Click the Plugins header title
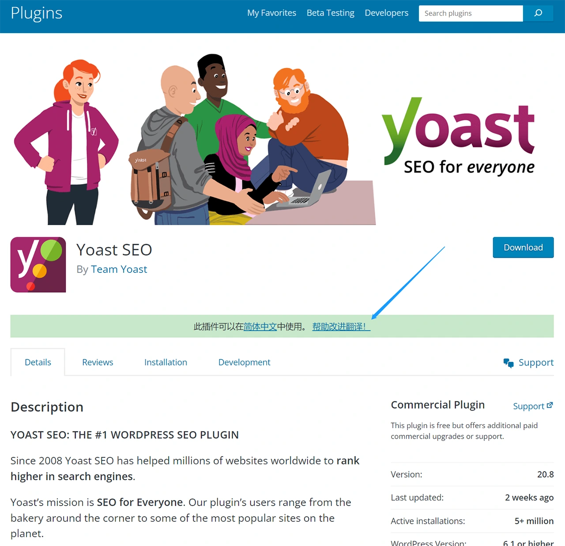 pos(37,13)
